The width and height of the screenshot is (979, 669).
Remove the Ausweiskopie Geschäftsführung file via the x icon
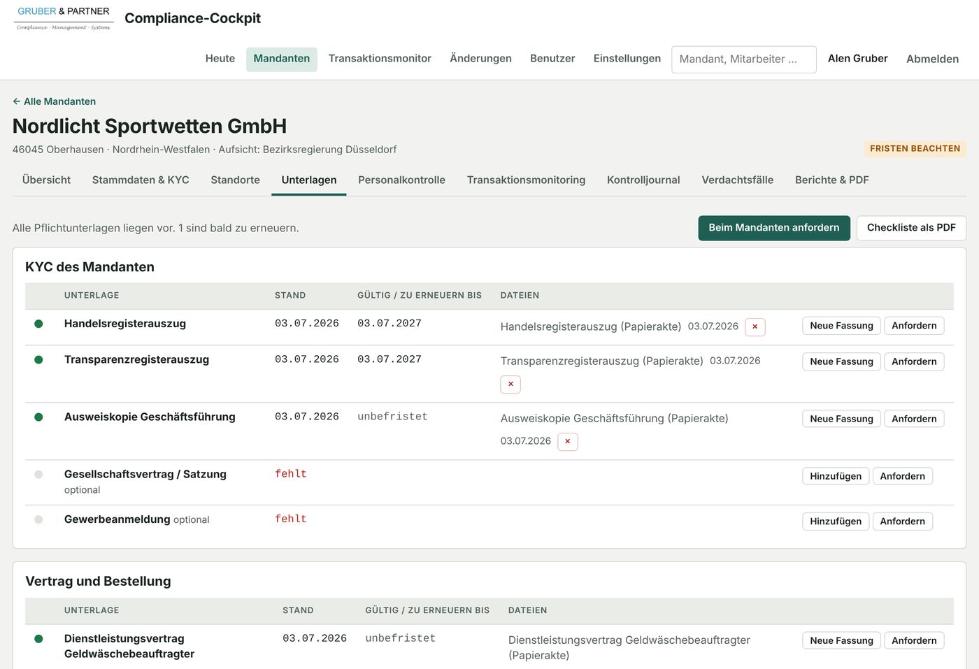pyautogui.click(x=568, y=442)
